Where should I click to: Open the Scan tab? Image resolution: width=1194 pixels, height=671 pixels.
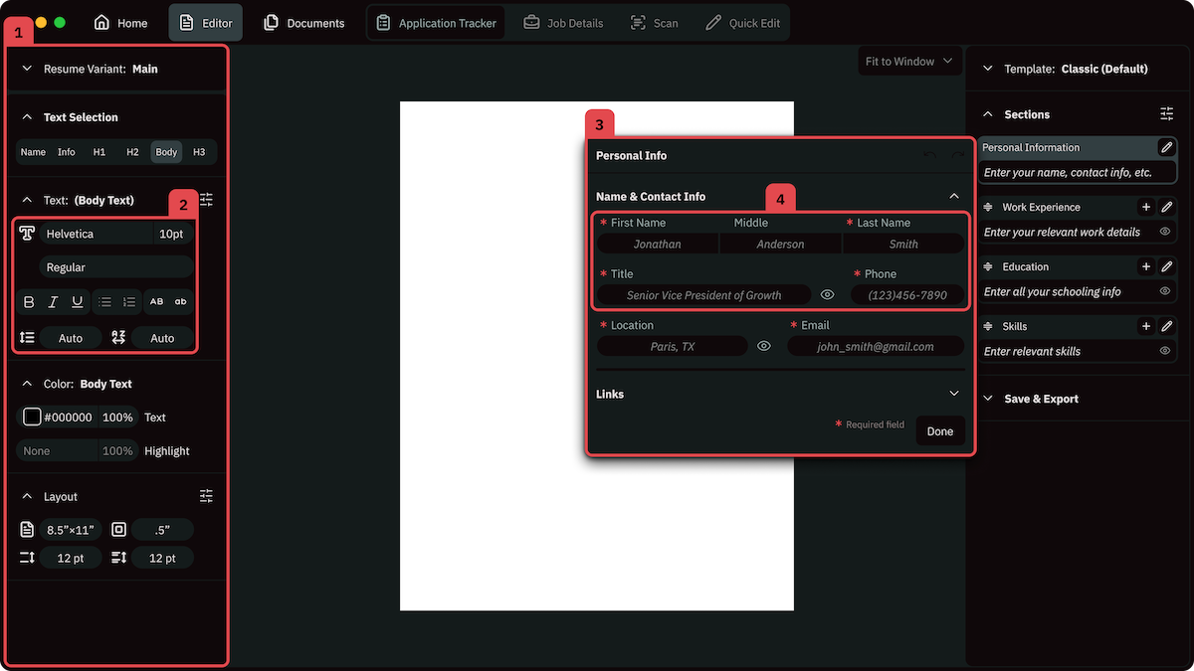655,23
